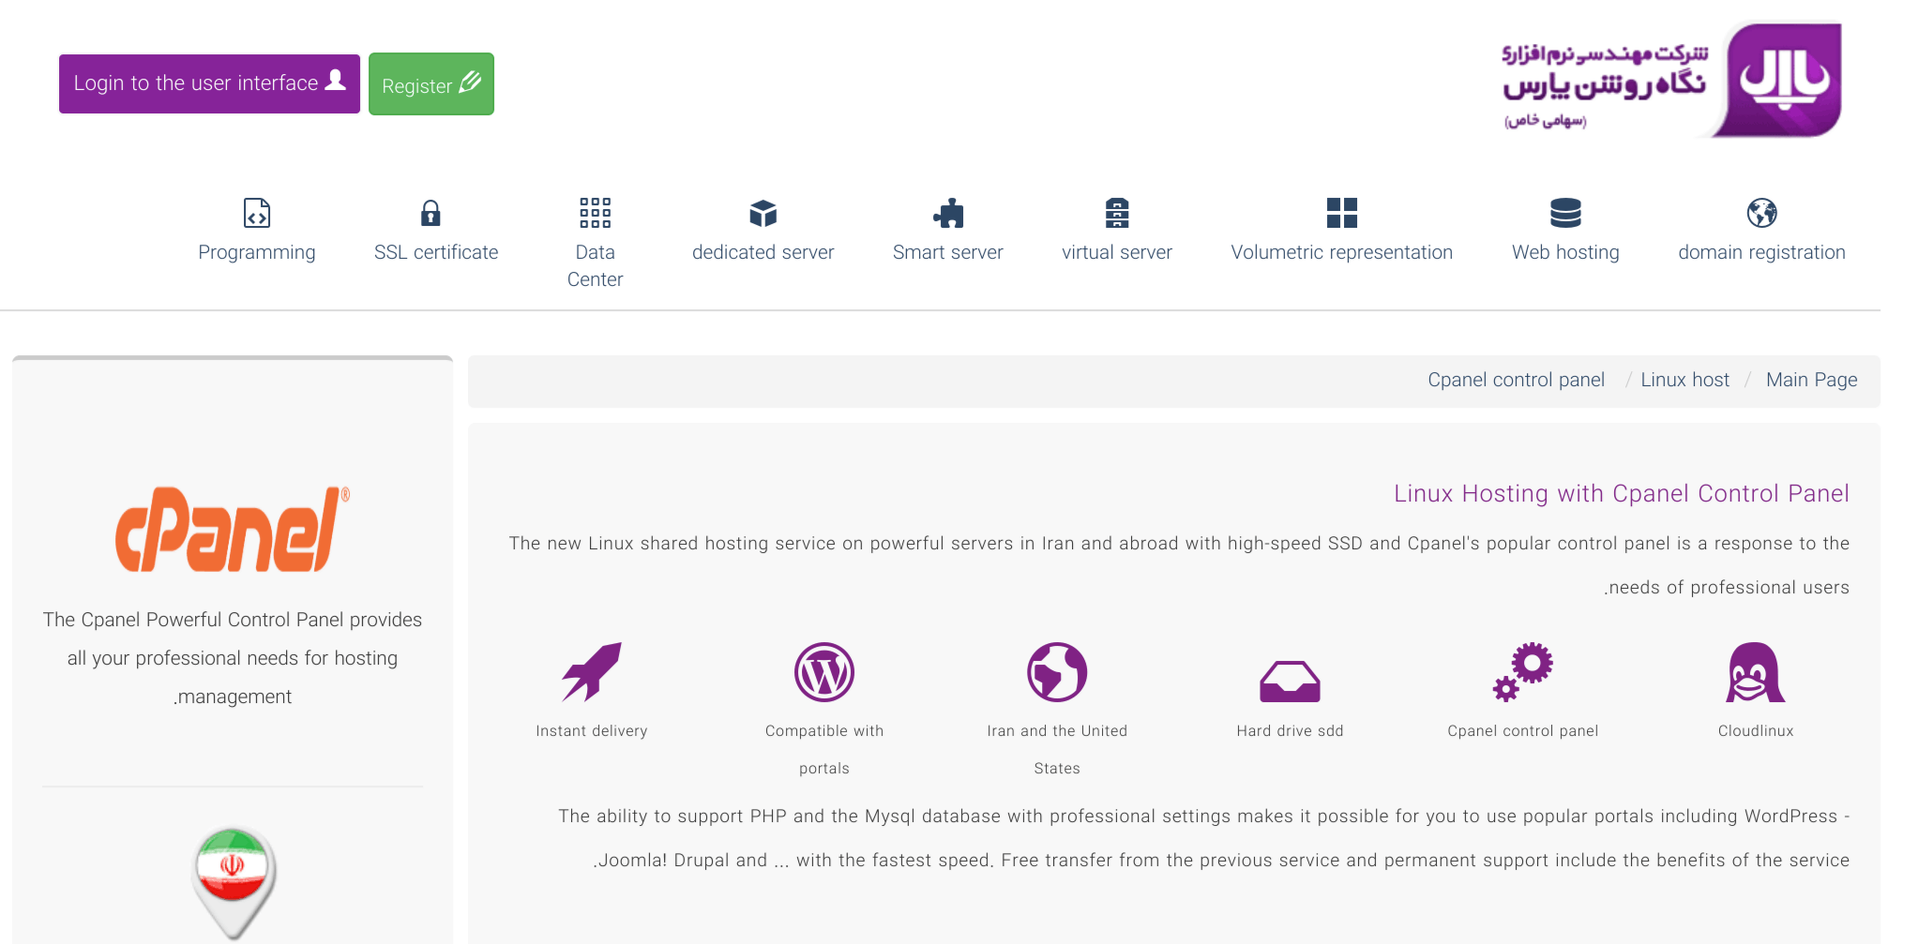Click the Persian company name text
1918x944 pixels.
coord(1604,84)
